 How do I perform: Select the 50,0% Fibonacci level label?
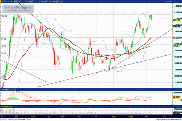(4, 46)
